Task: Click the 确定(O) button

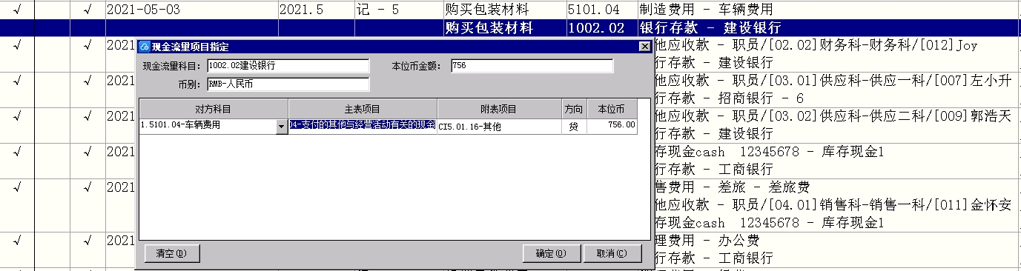Action: click(x=551, y=253)
